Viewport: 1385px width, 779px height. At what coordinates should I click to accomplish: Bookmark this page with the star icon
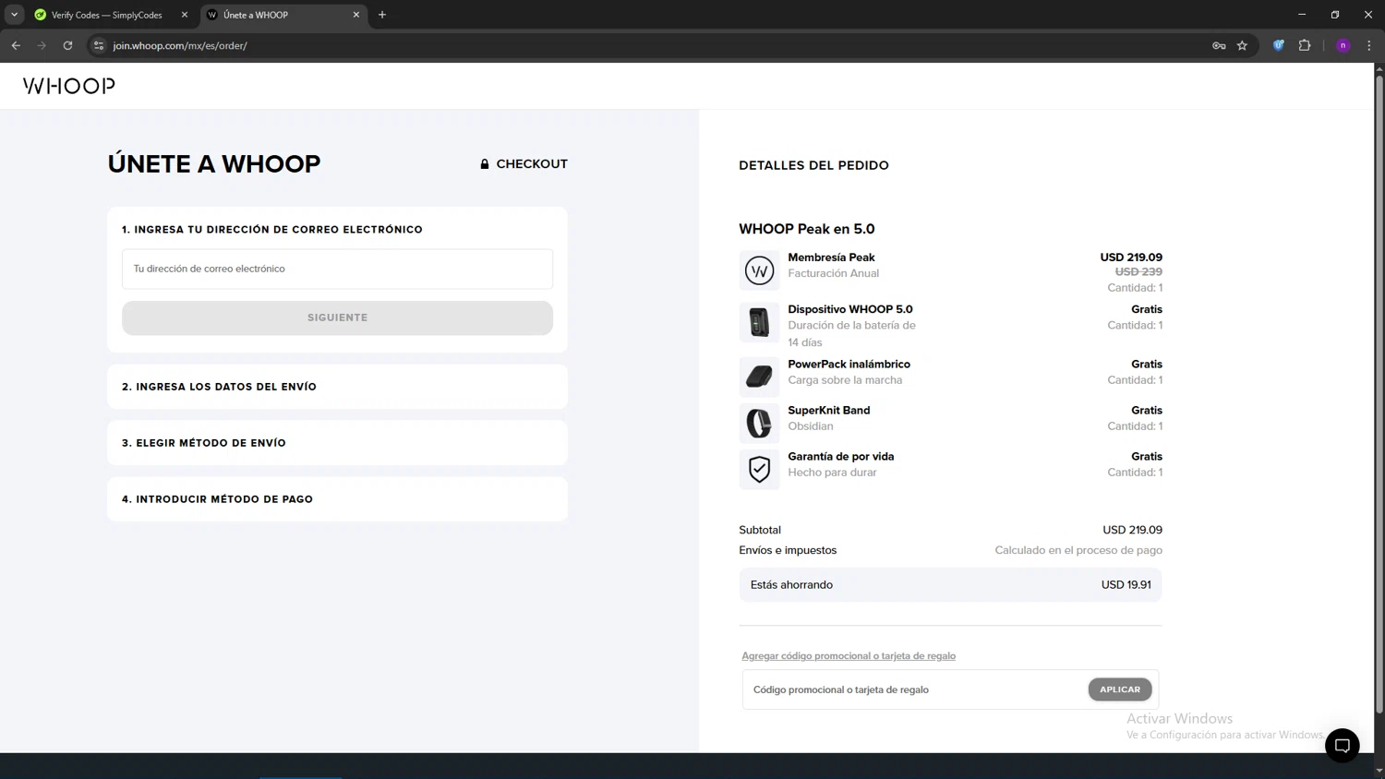point(1242,45)
